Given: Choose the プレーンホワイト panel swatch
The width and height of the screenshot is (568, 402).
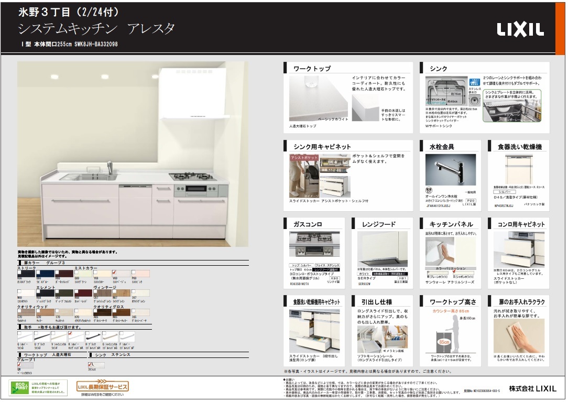Looking at the screenshot, I should (439, 273).
